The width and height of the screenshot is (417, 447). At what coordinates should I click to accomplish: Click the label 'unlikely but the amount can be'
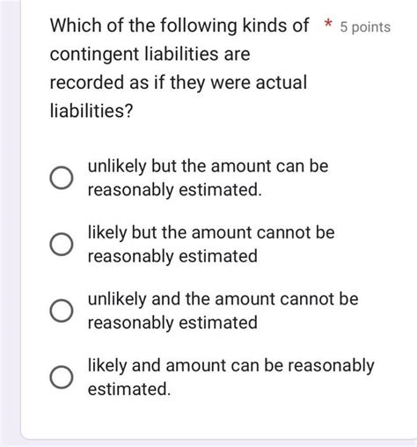point(208,166)
